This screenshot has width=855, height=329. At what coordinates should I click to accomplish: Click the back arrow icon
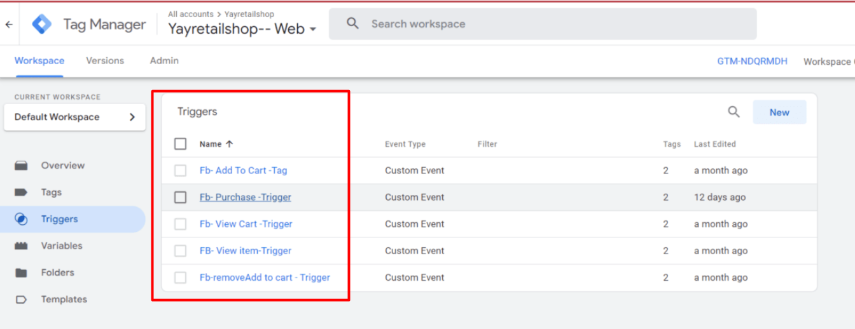tap(9, 25)
